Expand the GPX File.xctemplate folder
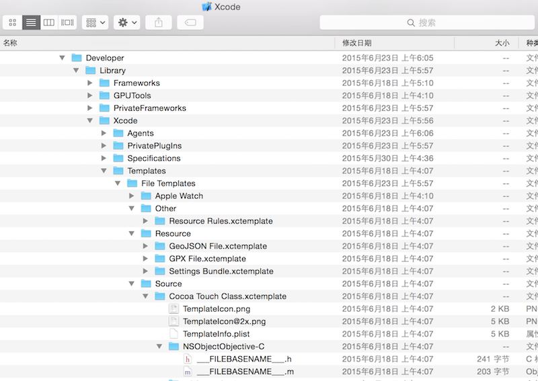 (145, 259)
